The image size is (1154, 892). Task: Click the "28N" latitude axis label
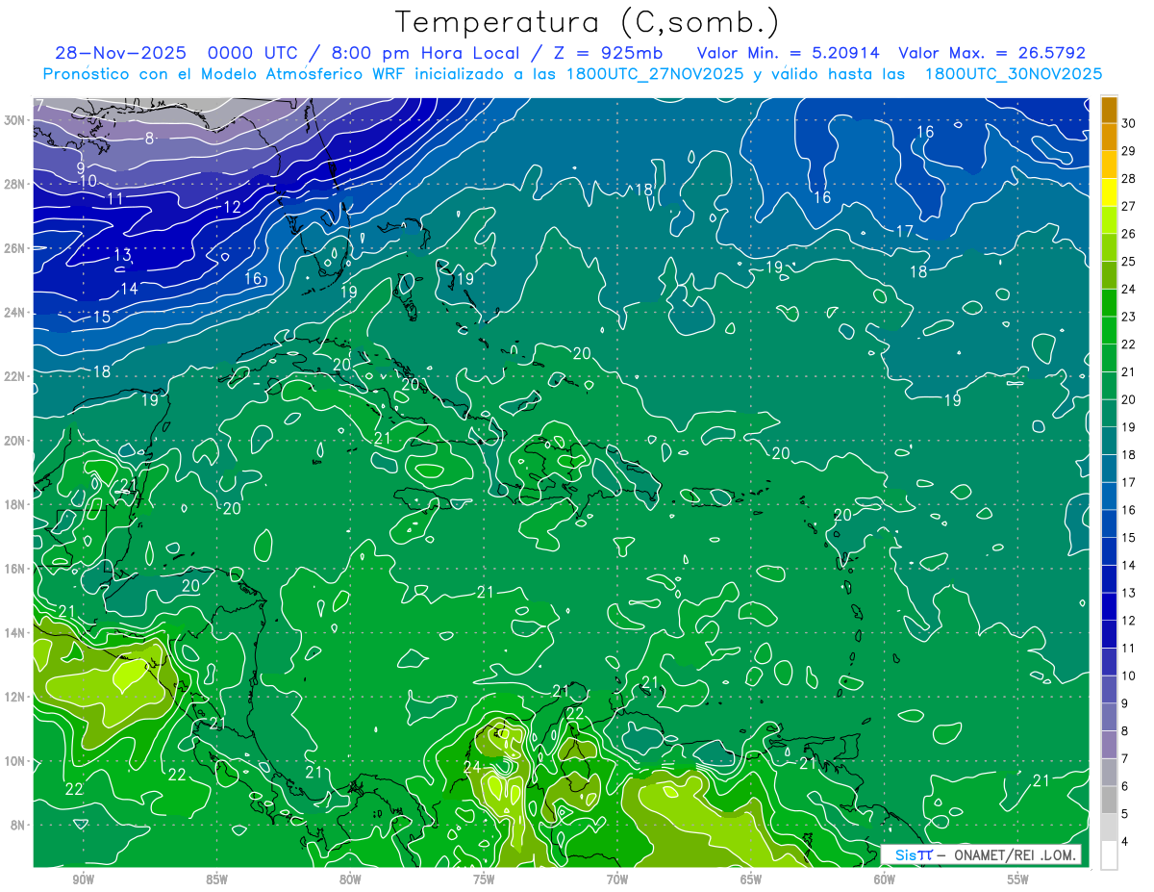pyautogui.click(x=15, y=184)
